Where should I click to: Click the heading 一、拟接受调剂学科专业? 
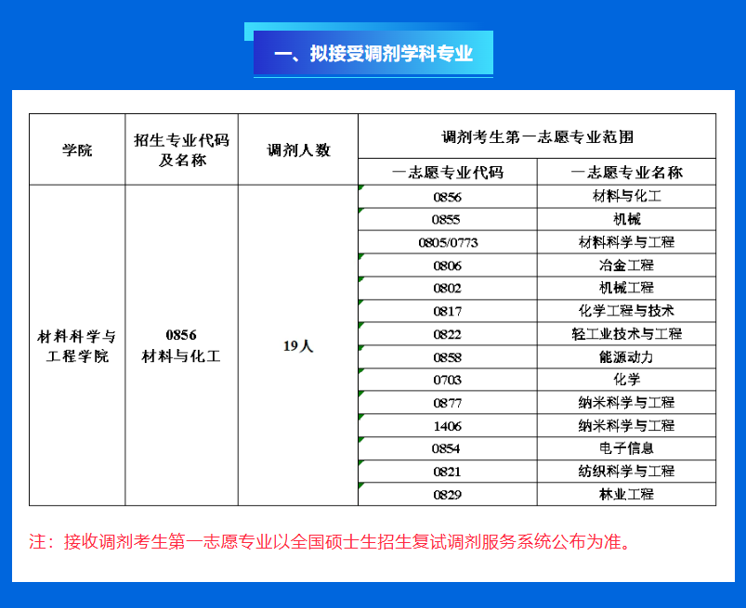[x=373, y=53]
